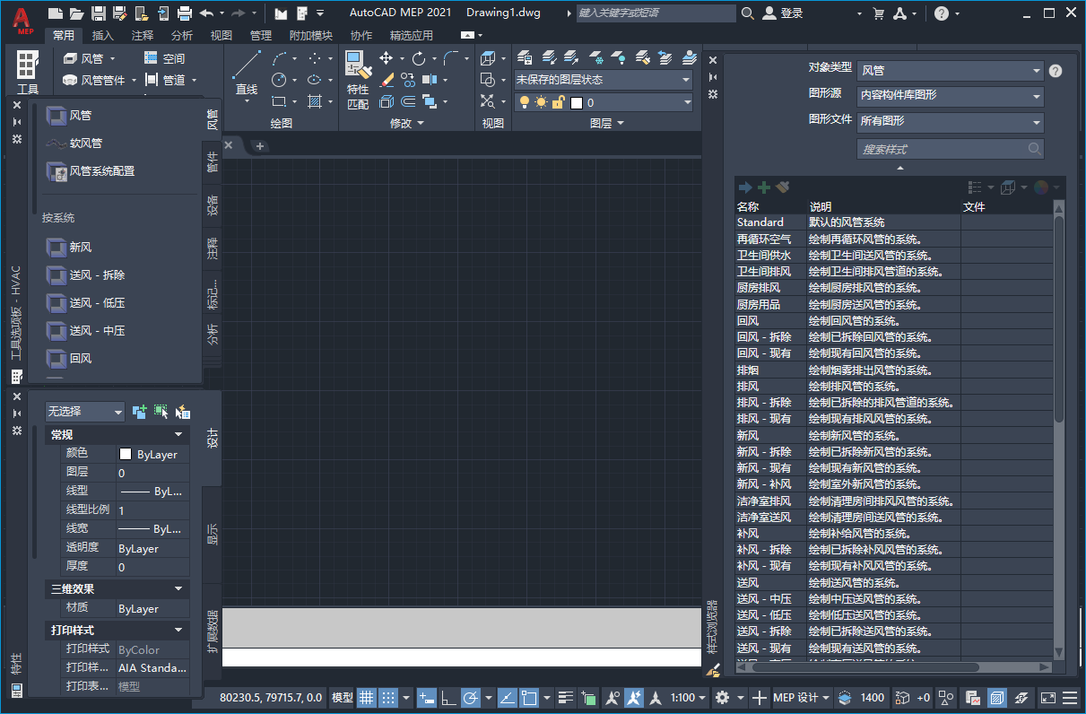
Task: Open the Autodesk App Store cart icon
Action: coord(878,13)
